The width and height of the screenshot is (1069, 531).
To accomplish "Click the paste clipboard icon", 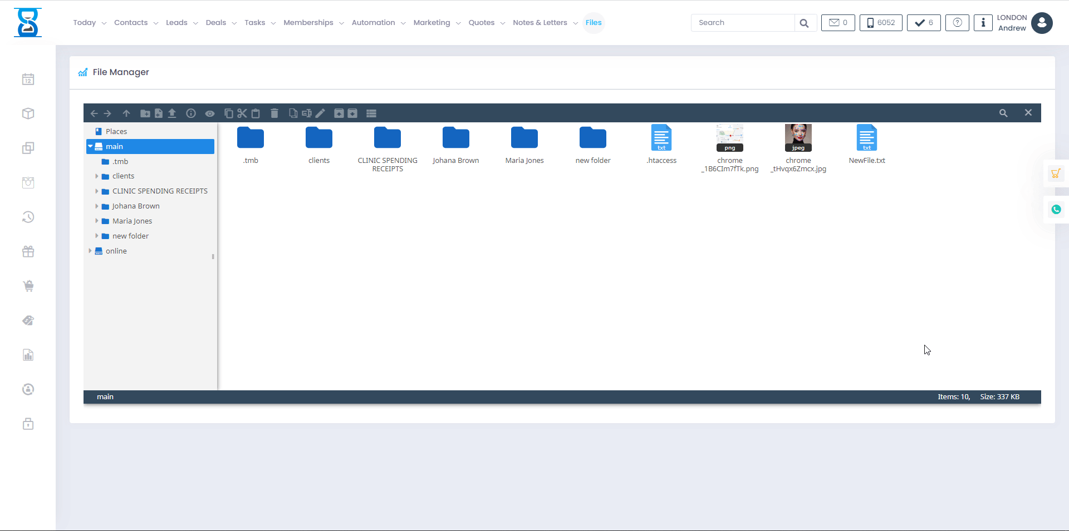I will click(256, 113).
